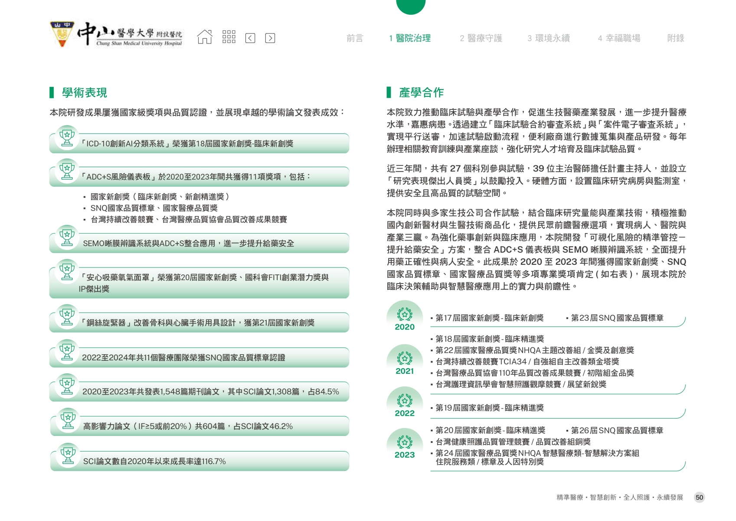Click the 學術表現 section heading

(x=84, y=92)
